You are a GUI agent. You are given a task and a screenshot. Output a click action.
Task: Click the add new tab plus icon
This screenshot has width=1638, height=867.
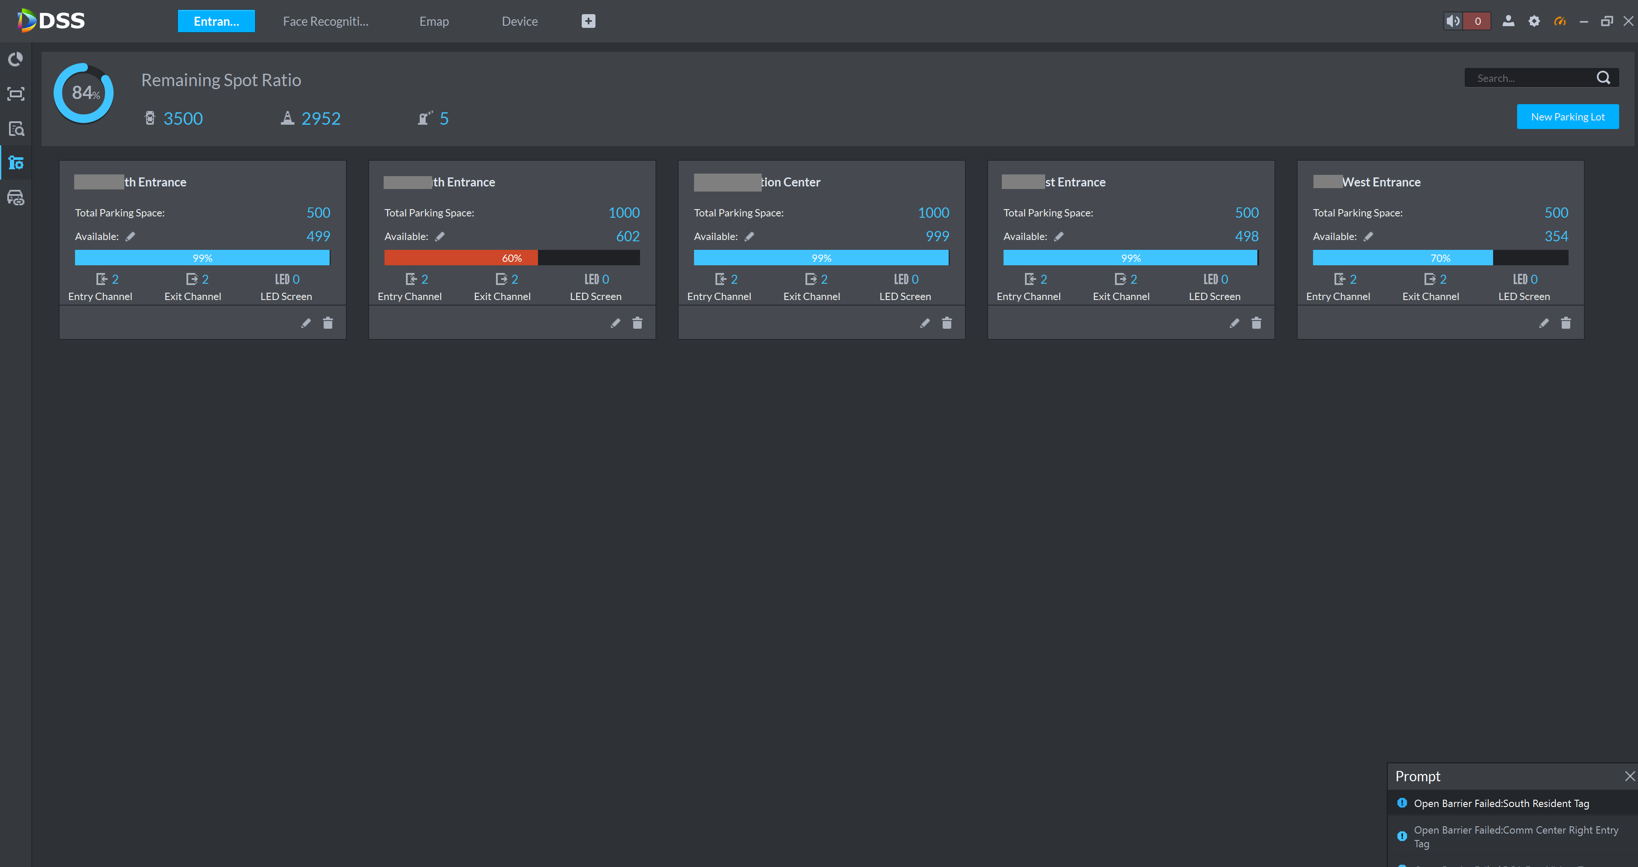pos(588,21)
